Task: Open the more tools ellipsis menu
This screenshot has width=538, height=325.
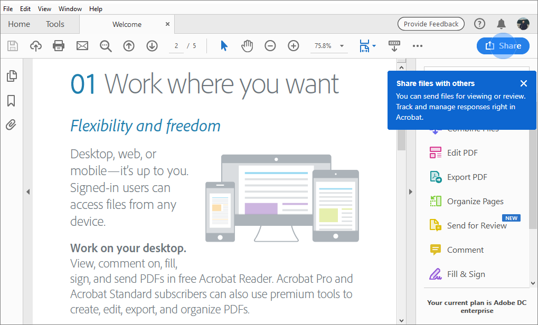Action: pos(418,46)
